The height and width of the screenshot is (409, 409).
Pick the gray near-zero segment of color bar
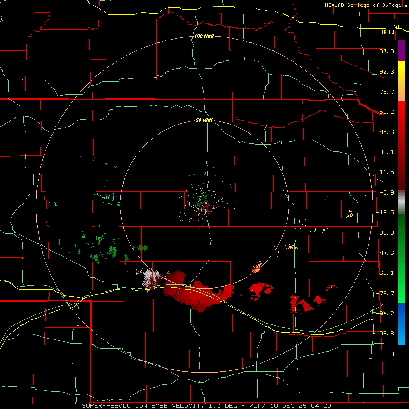401,202
